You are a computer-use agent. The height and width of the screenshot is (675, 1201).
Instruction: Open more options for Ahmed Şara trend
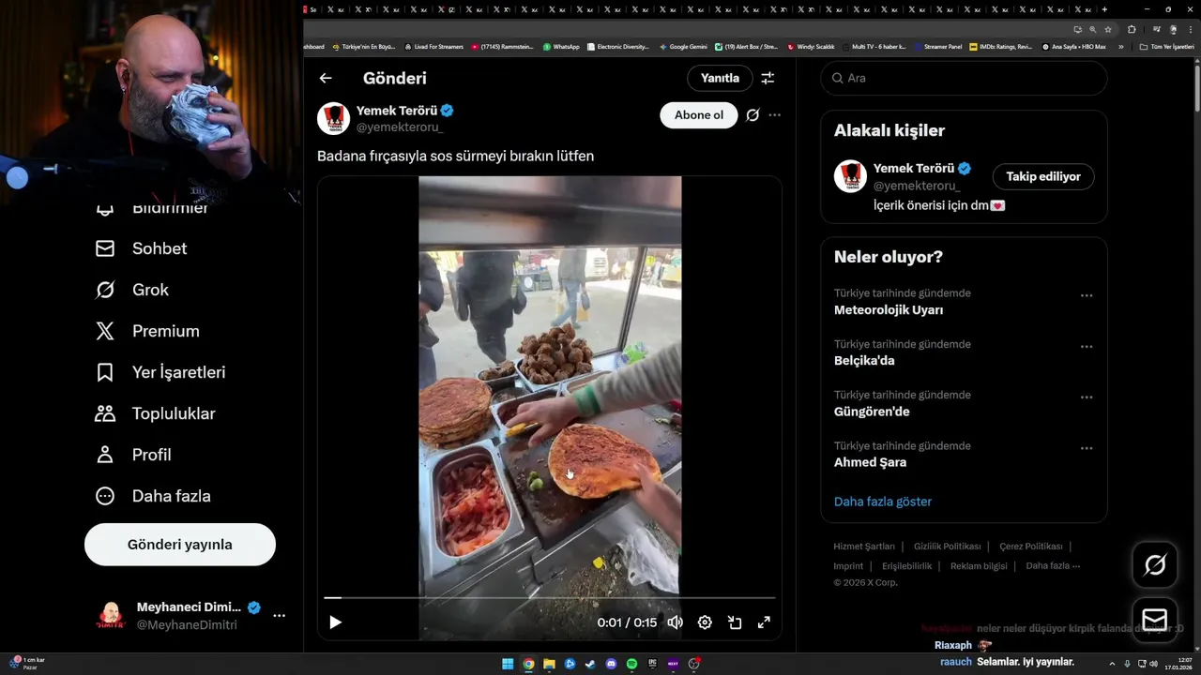(x=1087, y=448)
